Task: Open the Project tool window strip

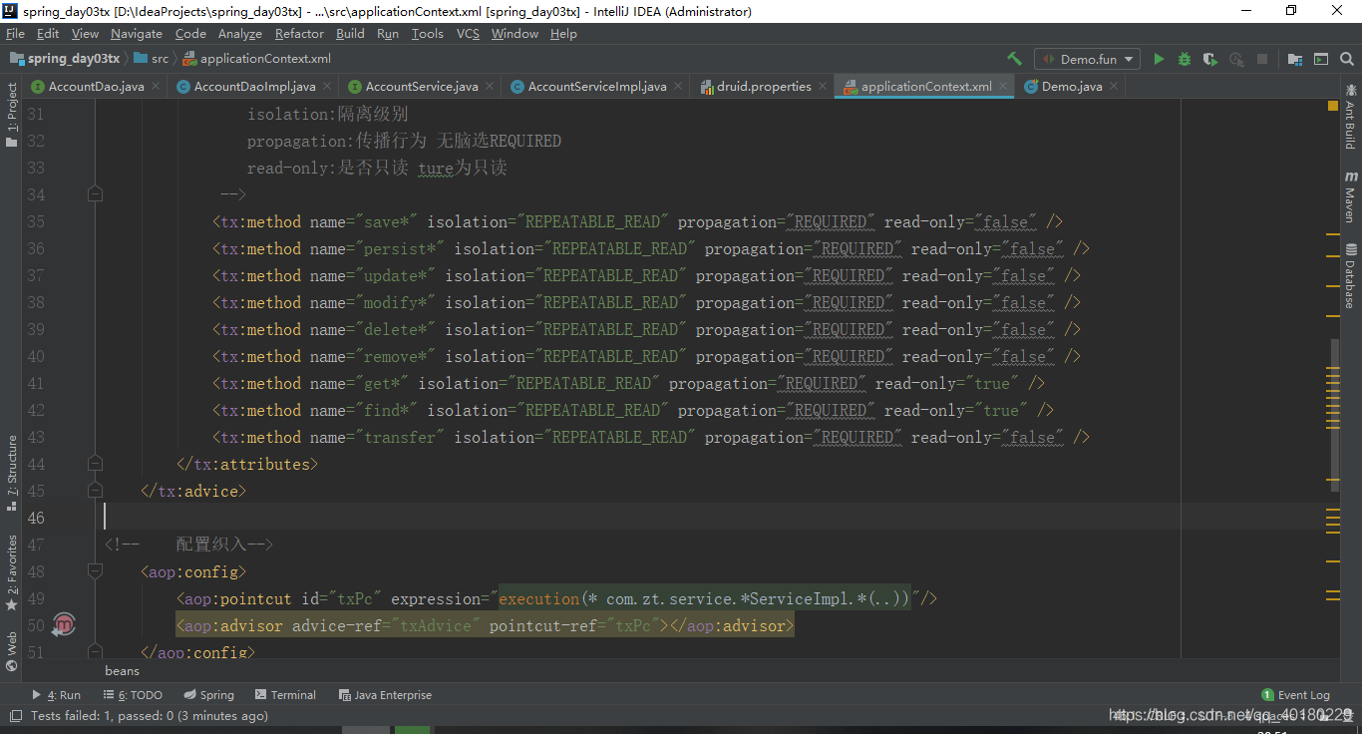Action: pyautogui.click(x=11, y=114)
